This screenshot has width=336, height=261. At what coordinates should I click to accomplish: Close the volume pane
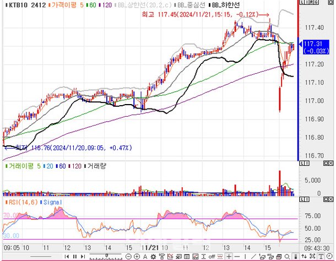pos(331,164)
